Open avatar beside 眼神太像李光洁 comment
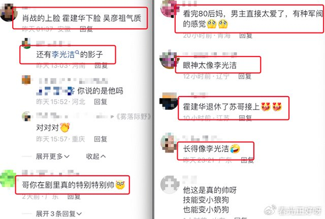 169,59
